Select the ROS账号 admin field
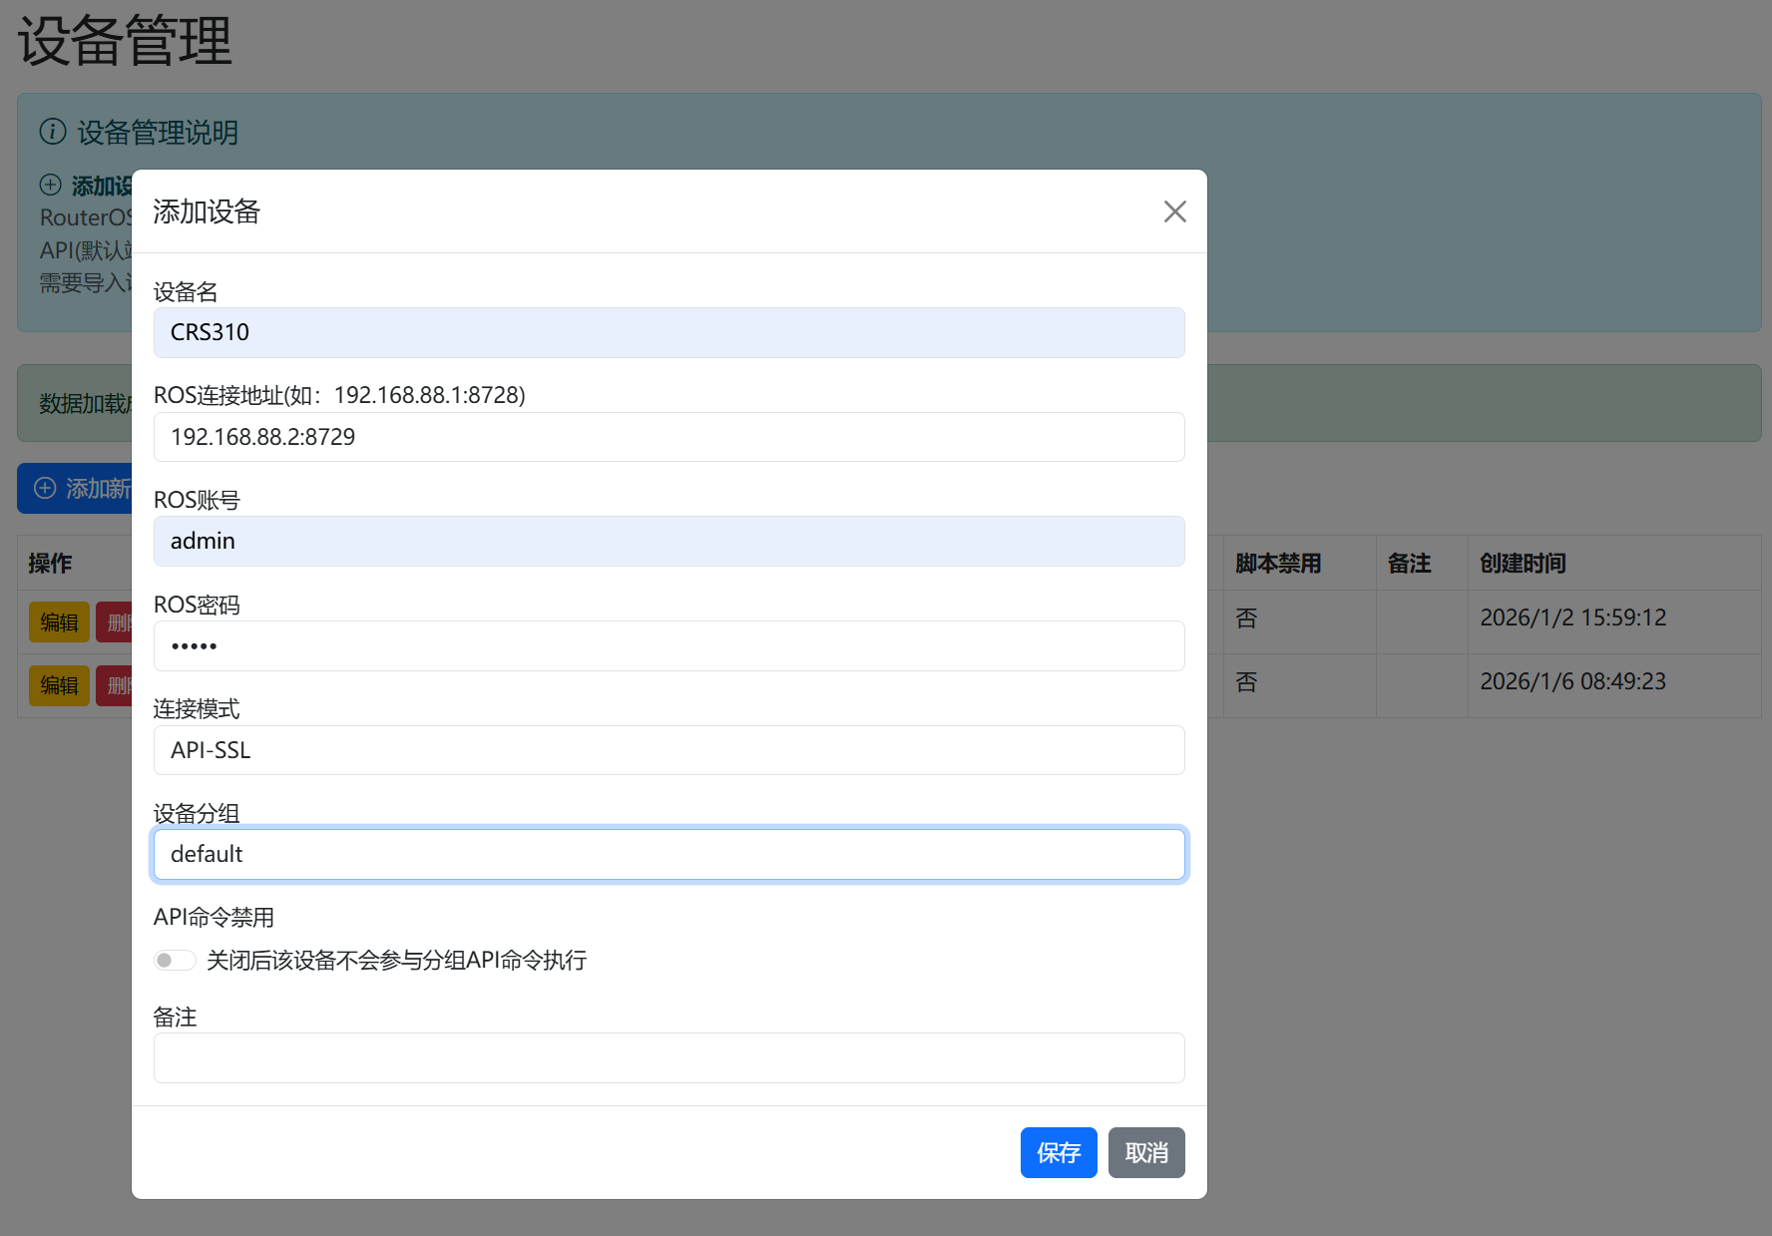The image size is (1772, 1236). pos(668,541)
